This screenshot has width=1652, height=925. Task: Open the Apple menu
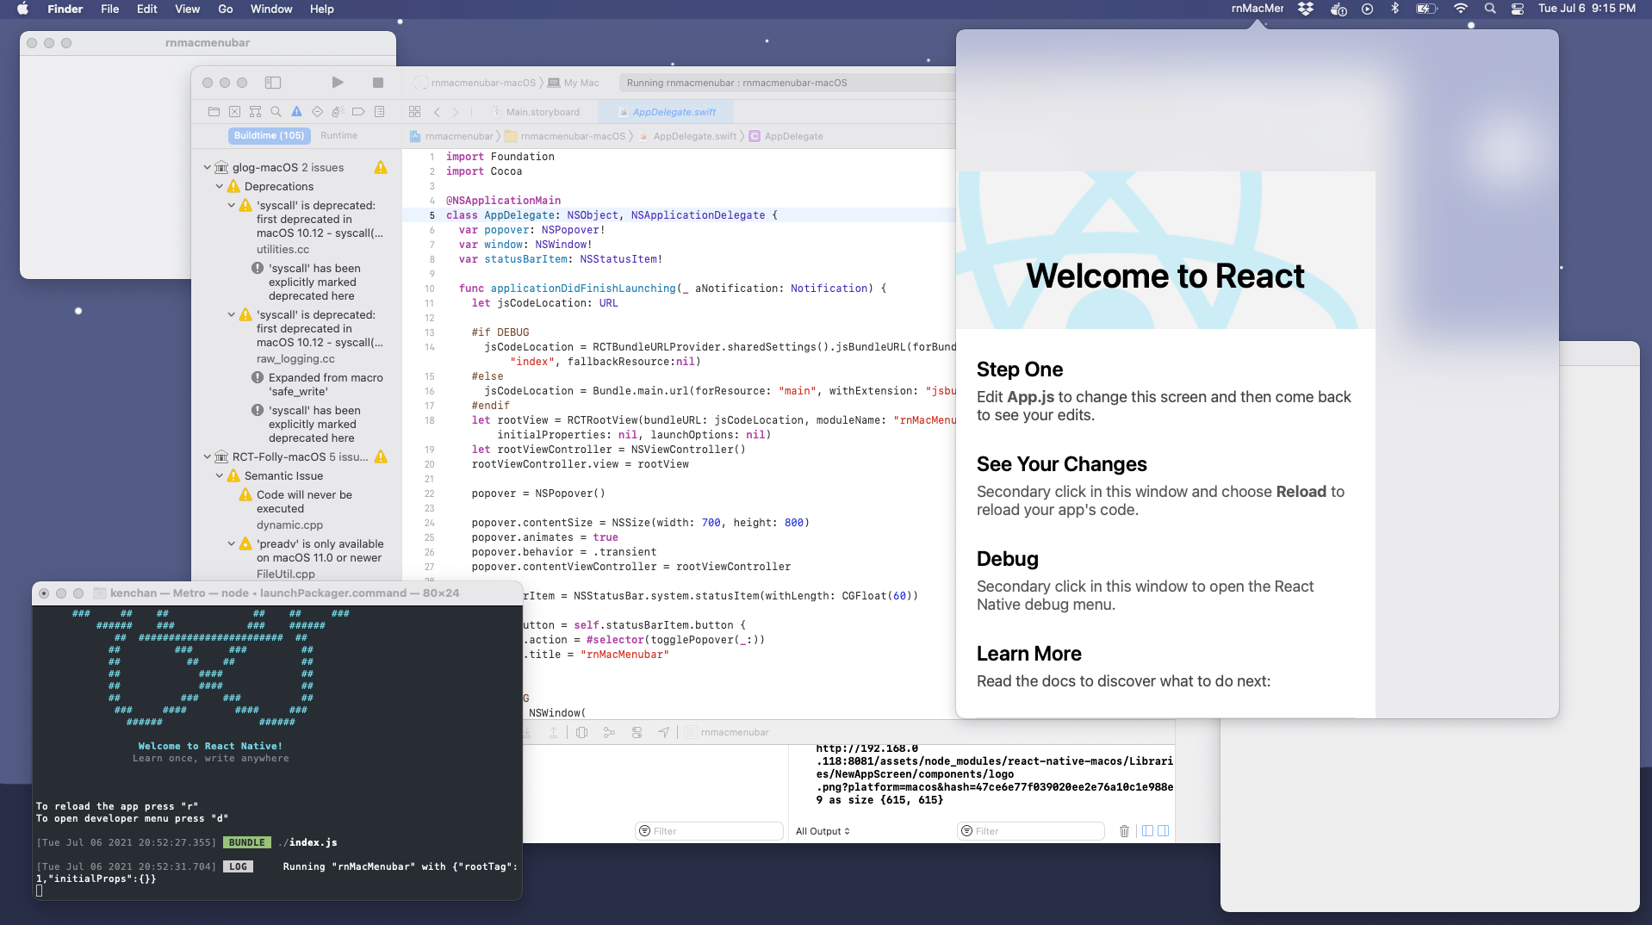coord(23,9)
